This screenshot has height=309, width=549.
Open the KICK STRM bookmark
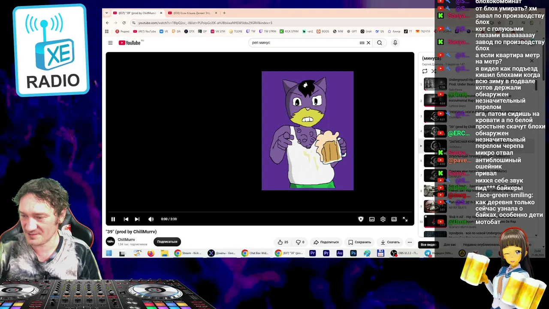tap(289, 31)
